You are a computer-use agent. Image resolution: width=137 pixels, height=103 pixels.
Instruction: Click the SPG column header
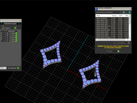(x=127, y=16)
